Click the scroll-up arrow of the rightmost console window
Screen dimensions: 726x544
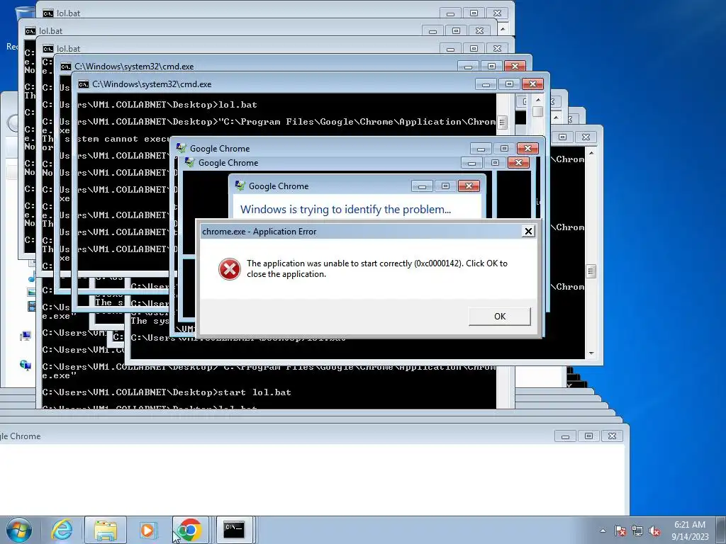click(x=591, y=152)
